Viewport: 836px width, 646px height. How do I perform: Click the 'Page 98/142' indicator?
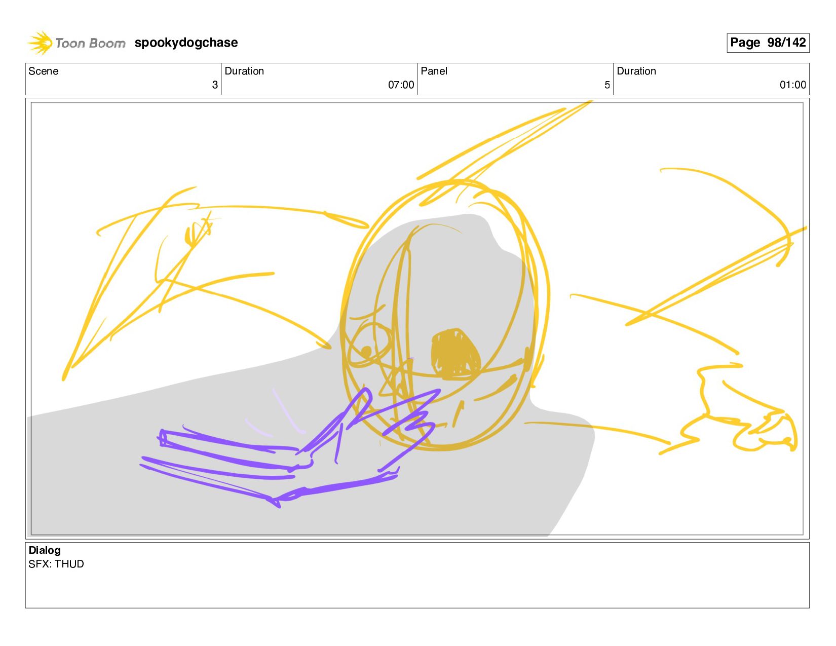click(x=768, y=43)
